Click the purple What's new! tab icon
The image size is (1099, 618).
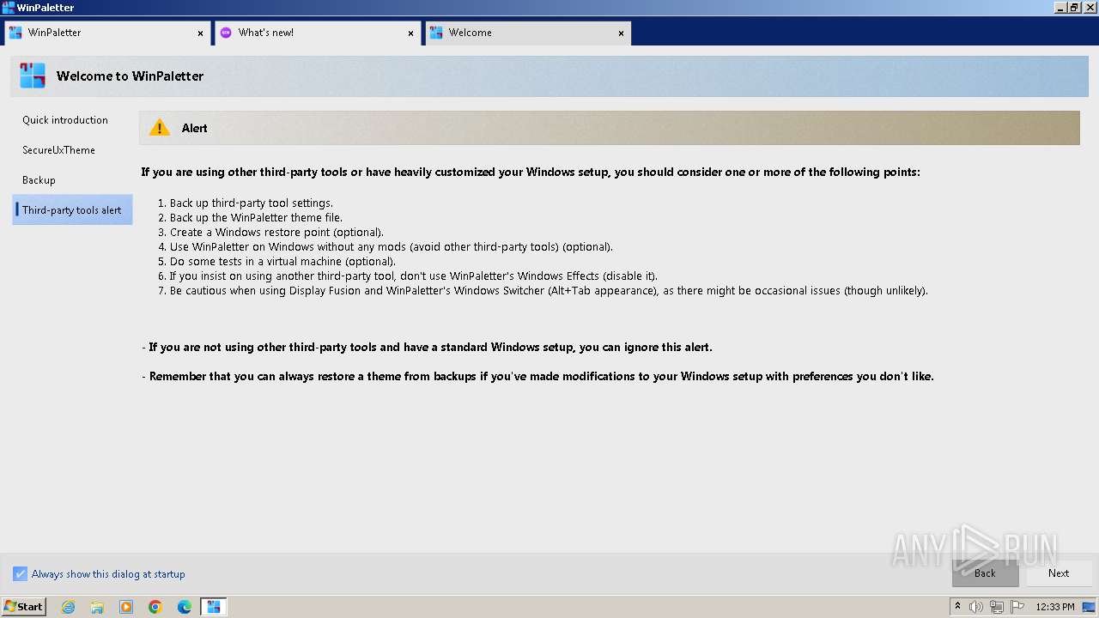click(226, 33)
